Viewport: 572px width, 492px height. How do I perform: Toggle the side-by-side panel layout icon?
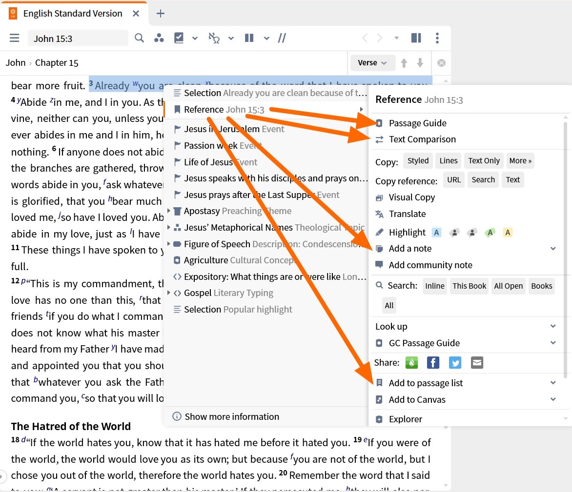[416, 38]
